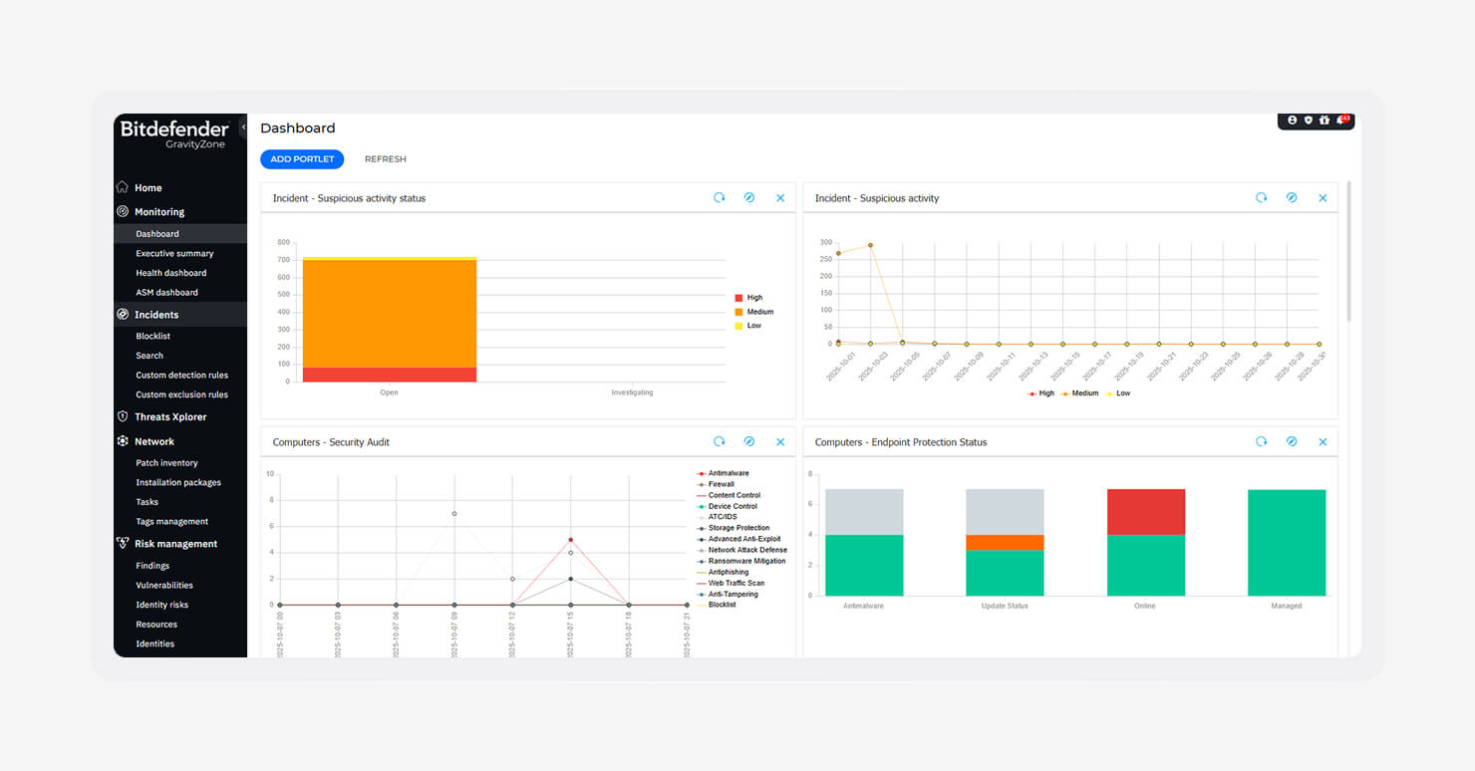Click the orange Medium bar for Open
1475x771 pixels.
pos(390,314)
